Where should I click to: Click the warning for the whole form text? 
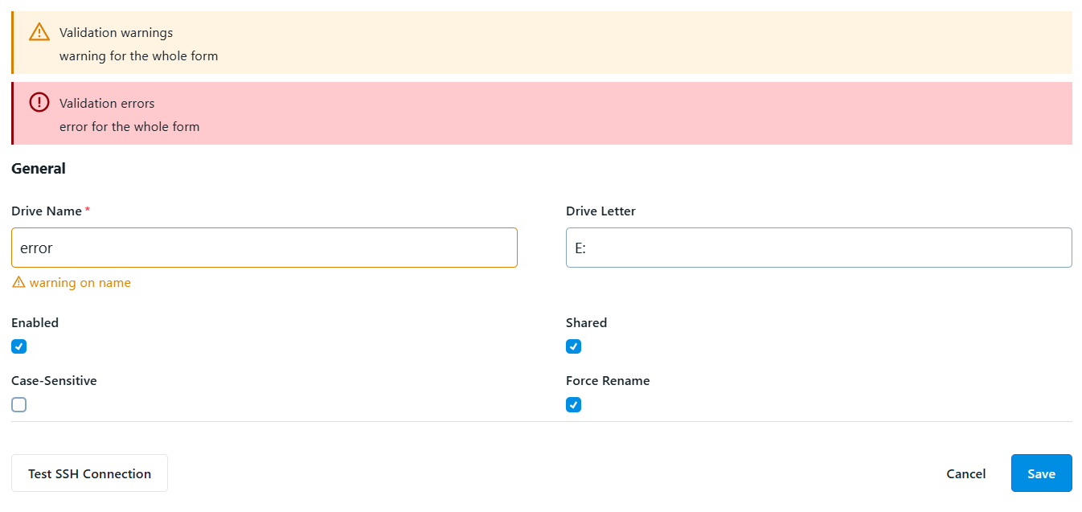click(138, 55)
